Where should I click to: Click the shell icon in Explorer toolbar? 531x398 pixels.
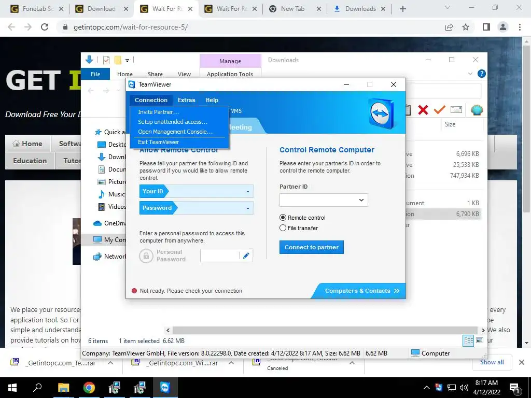click(477, 110)
